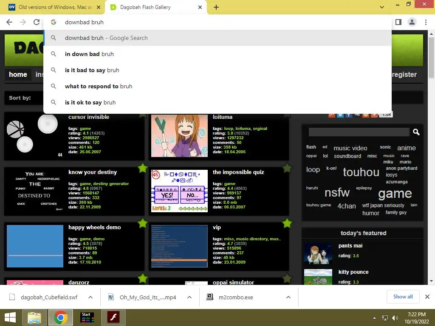Open the site's home nav link

click(18, 74)
